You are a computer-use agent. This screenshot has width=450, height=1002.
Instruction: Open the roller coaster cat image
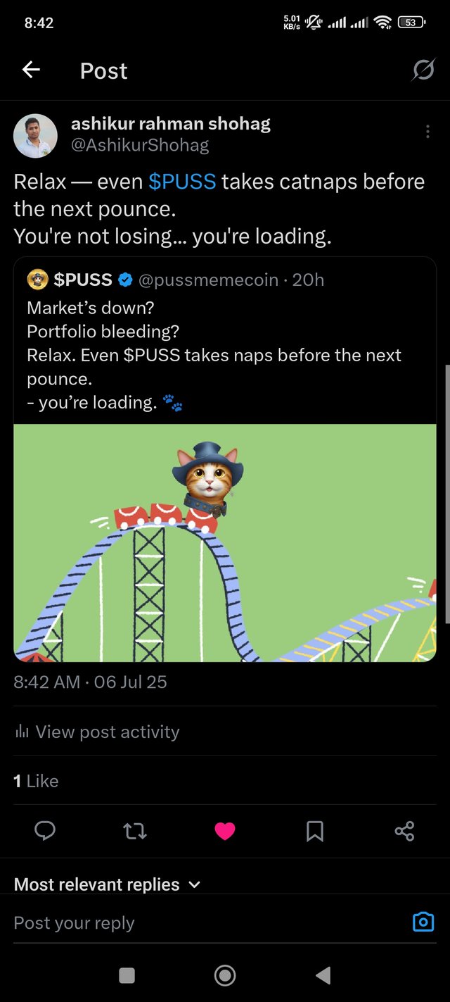pyautogui.click(x=225, y=542)
